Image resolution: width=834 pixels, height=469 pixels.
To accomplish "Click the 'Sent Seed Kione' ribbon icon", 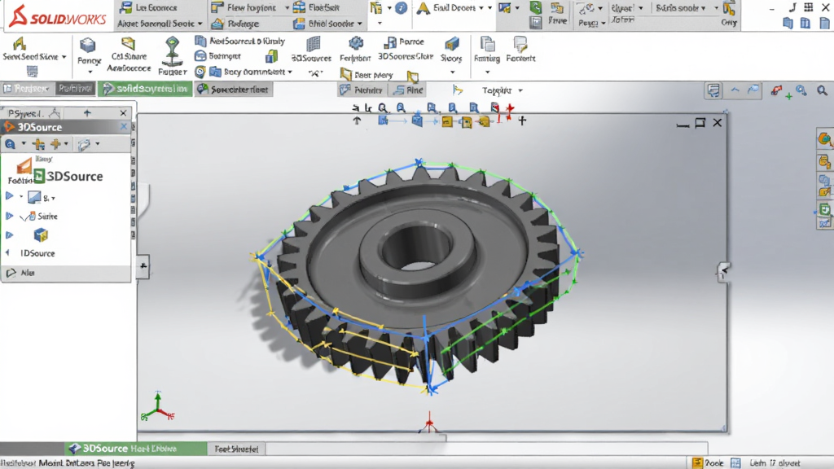I will [x=20, y=44].
